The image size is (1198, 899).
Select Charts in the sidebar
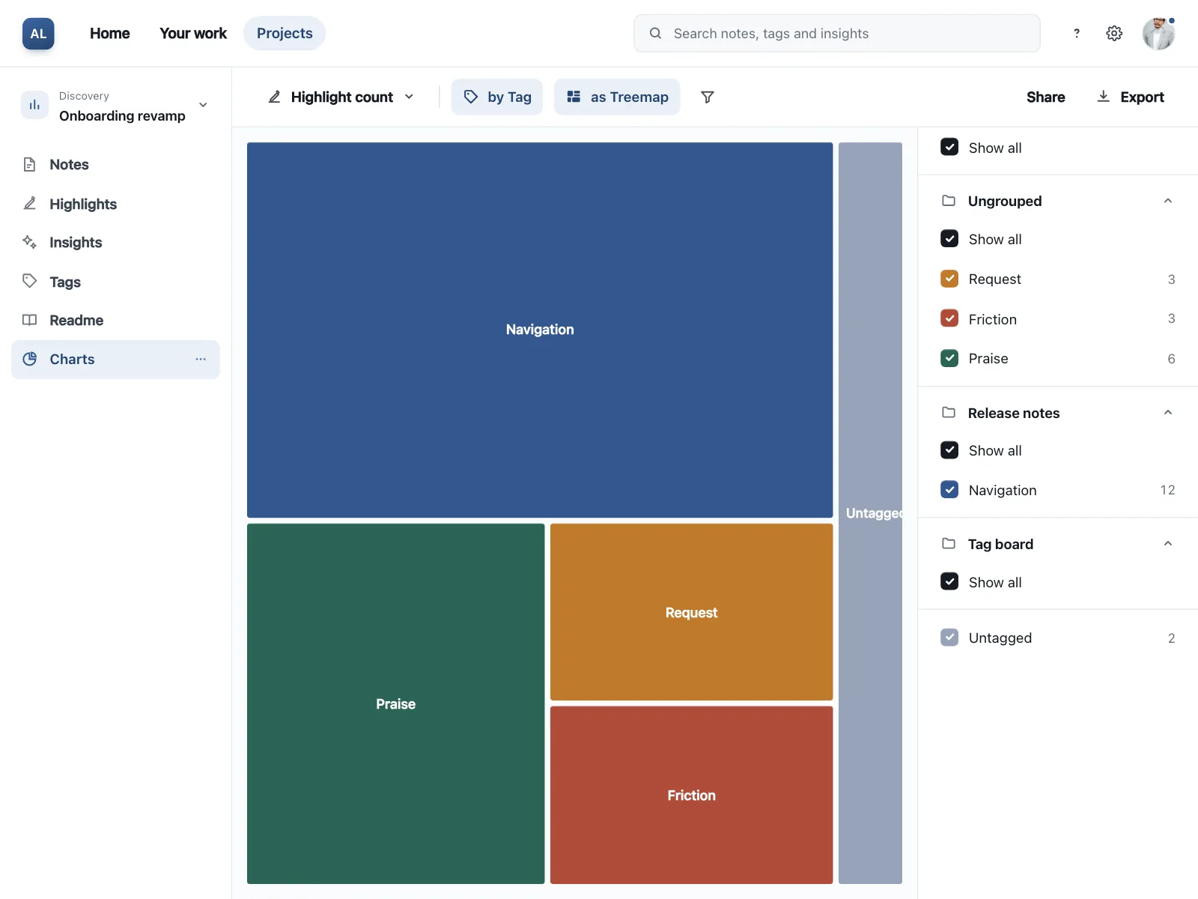(x=115, y=360)
